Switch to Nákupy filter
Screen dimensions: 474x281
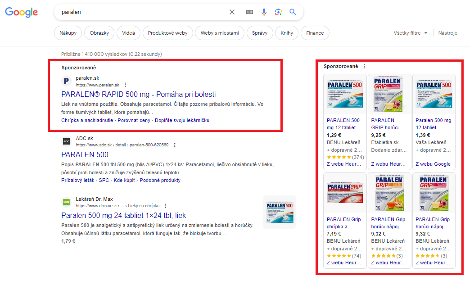[x=68, y=33]
